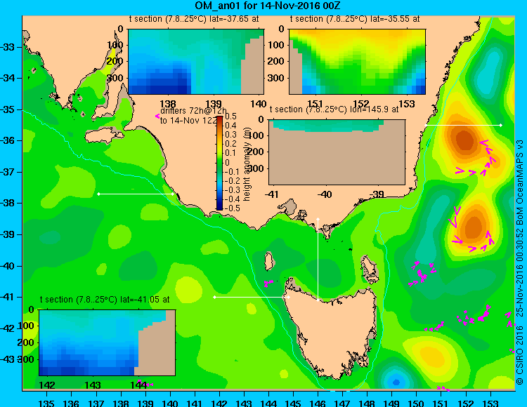Select the "t section (7.8..25°C) lat=-41.05 at" label
527x407 pixels.
(x=105, y=300)
